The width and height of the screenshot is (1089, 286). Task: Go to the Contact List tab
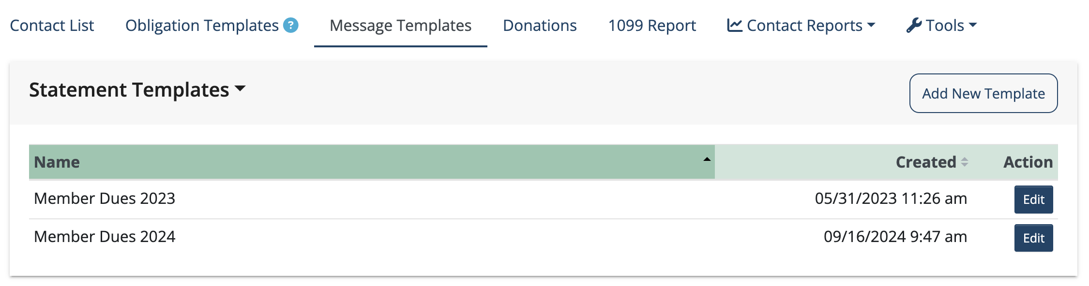52,26
